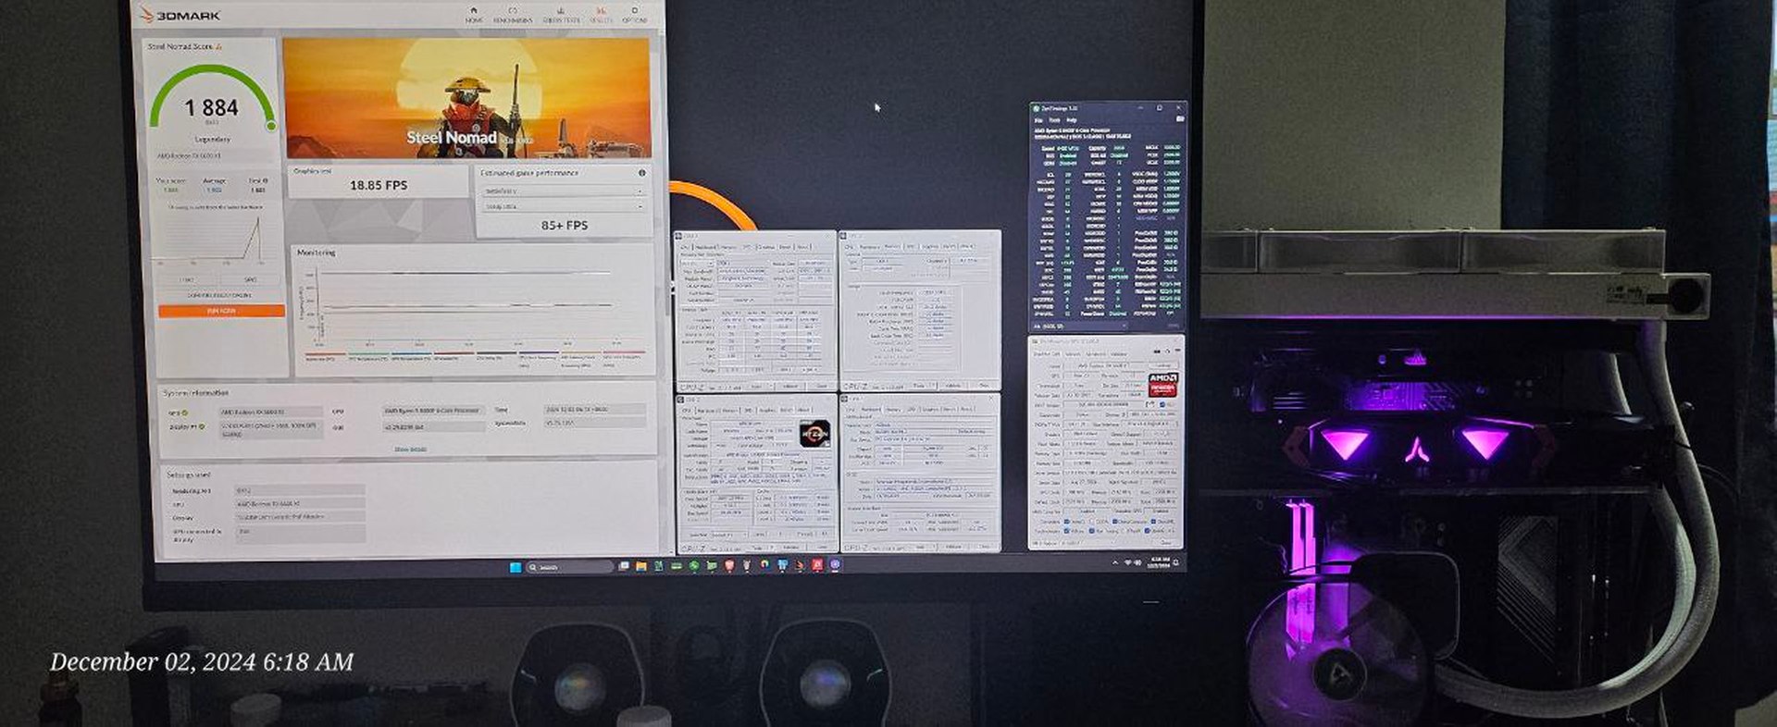This screenshot has height=727, width=1777.
Task: Open the Home section in 3DMark
Action: [x=474, y=15]
